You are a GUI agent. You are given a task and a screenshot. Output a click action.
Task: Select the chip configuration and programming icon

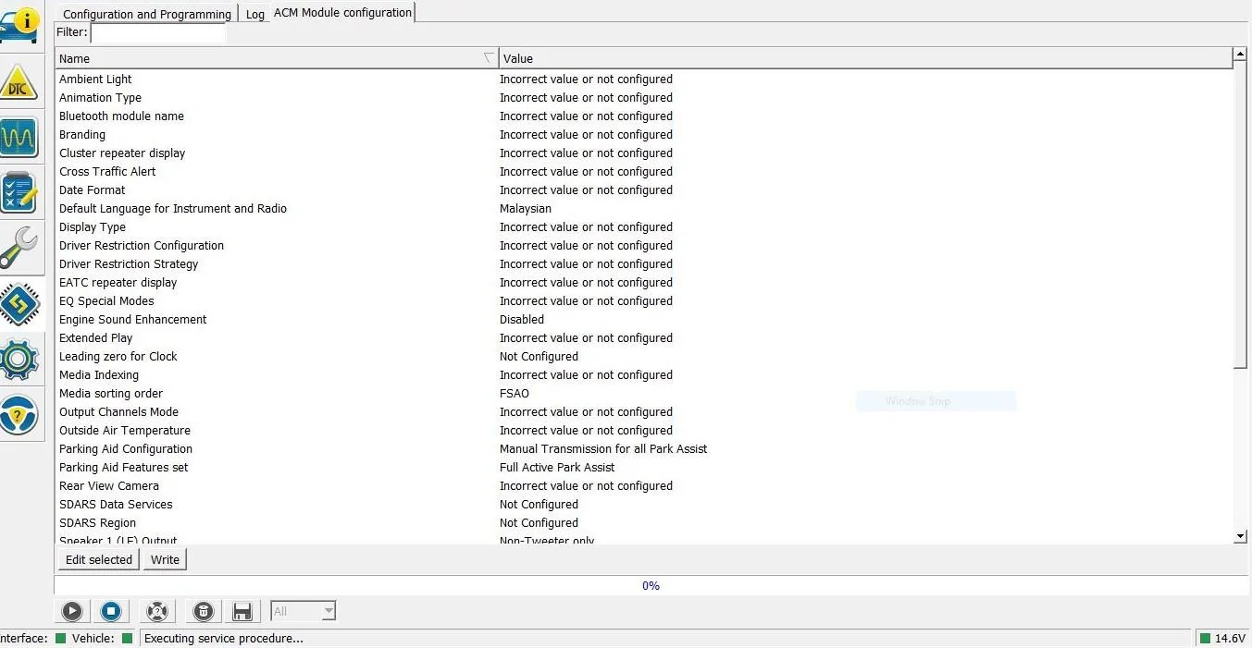pyautogui.click(x=19, y=303)
